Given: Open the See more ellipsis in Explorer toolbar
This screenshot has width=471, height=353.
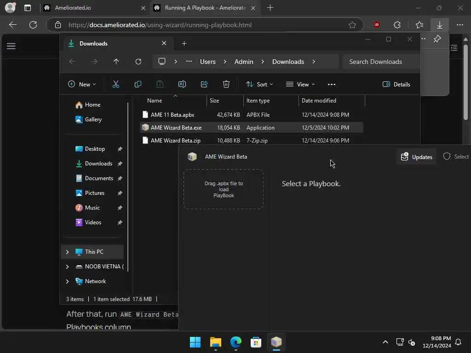Looking at the screenshot, I should [332, 85].
